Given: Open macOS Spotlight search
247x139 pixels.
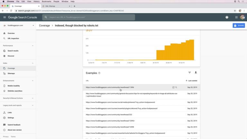Looking at the screenshot, I should pos(239,1).
